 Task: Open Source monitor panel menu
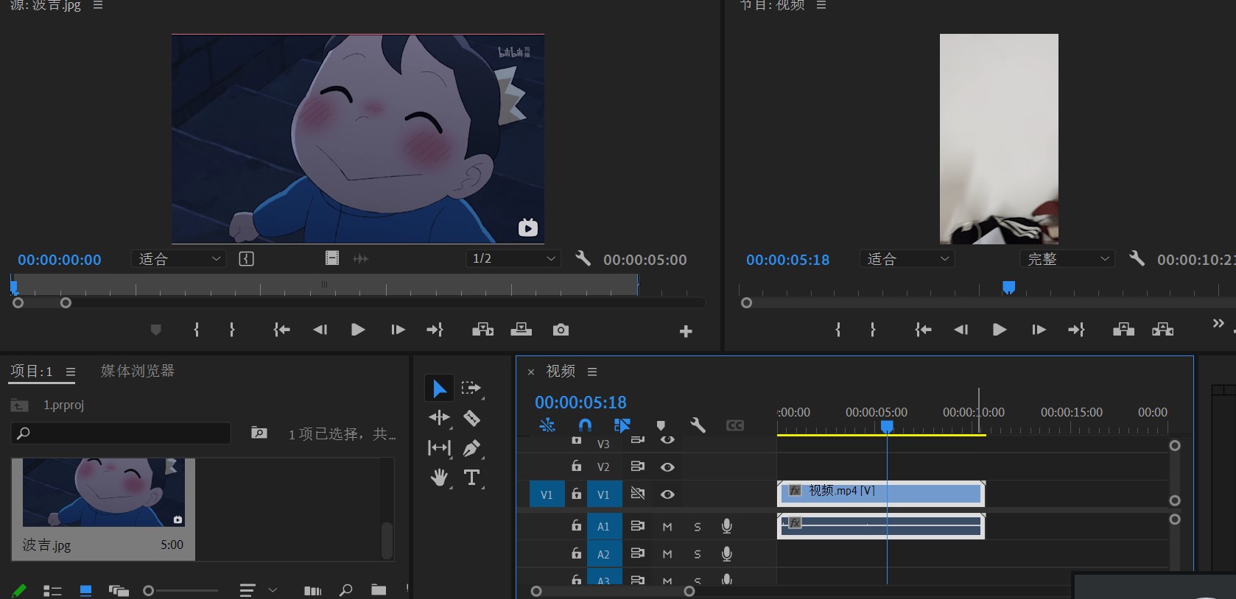(98, 5)
